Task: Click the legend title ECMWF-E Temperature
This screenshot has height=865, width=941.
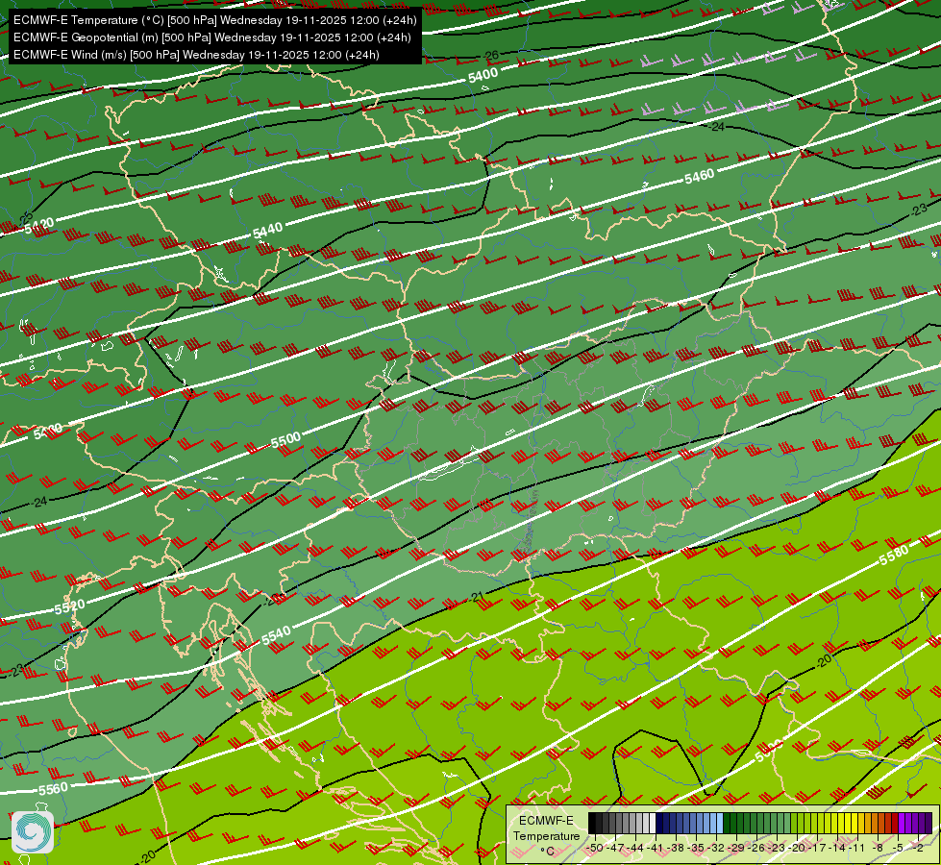Action: [x=547, y=828]
